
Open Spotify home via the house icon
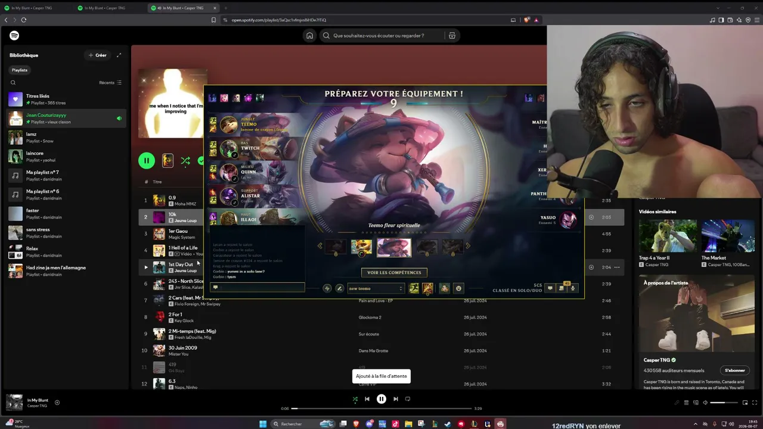point(309,36)
